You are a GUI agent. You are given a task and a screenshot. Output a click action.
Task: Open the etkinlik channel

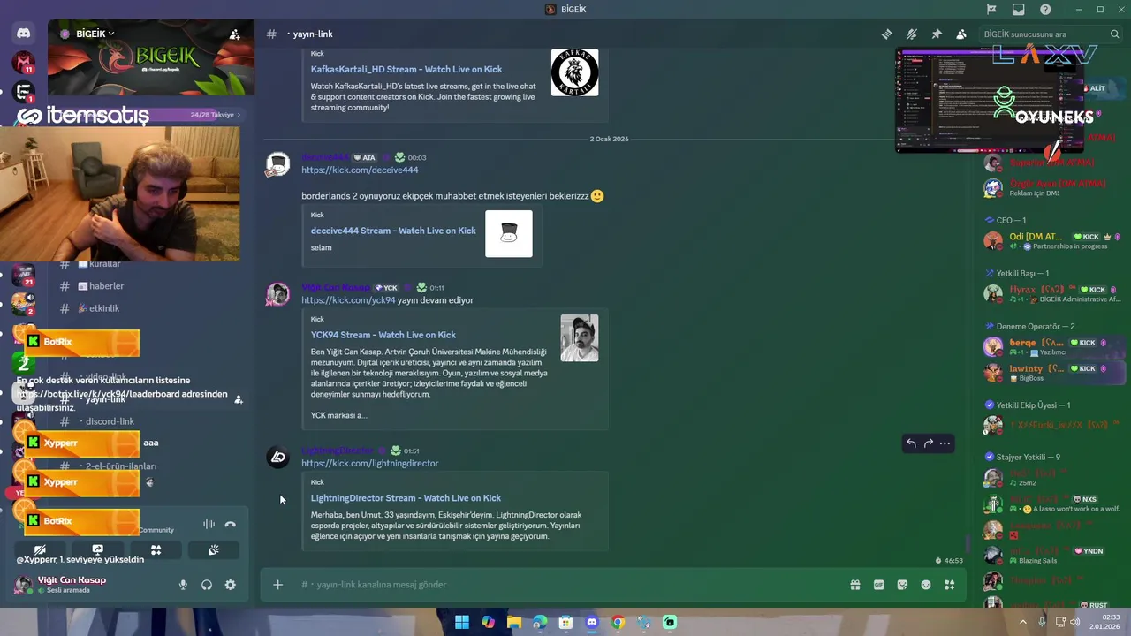pyautogui.click(x=104, y=308)
